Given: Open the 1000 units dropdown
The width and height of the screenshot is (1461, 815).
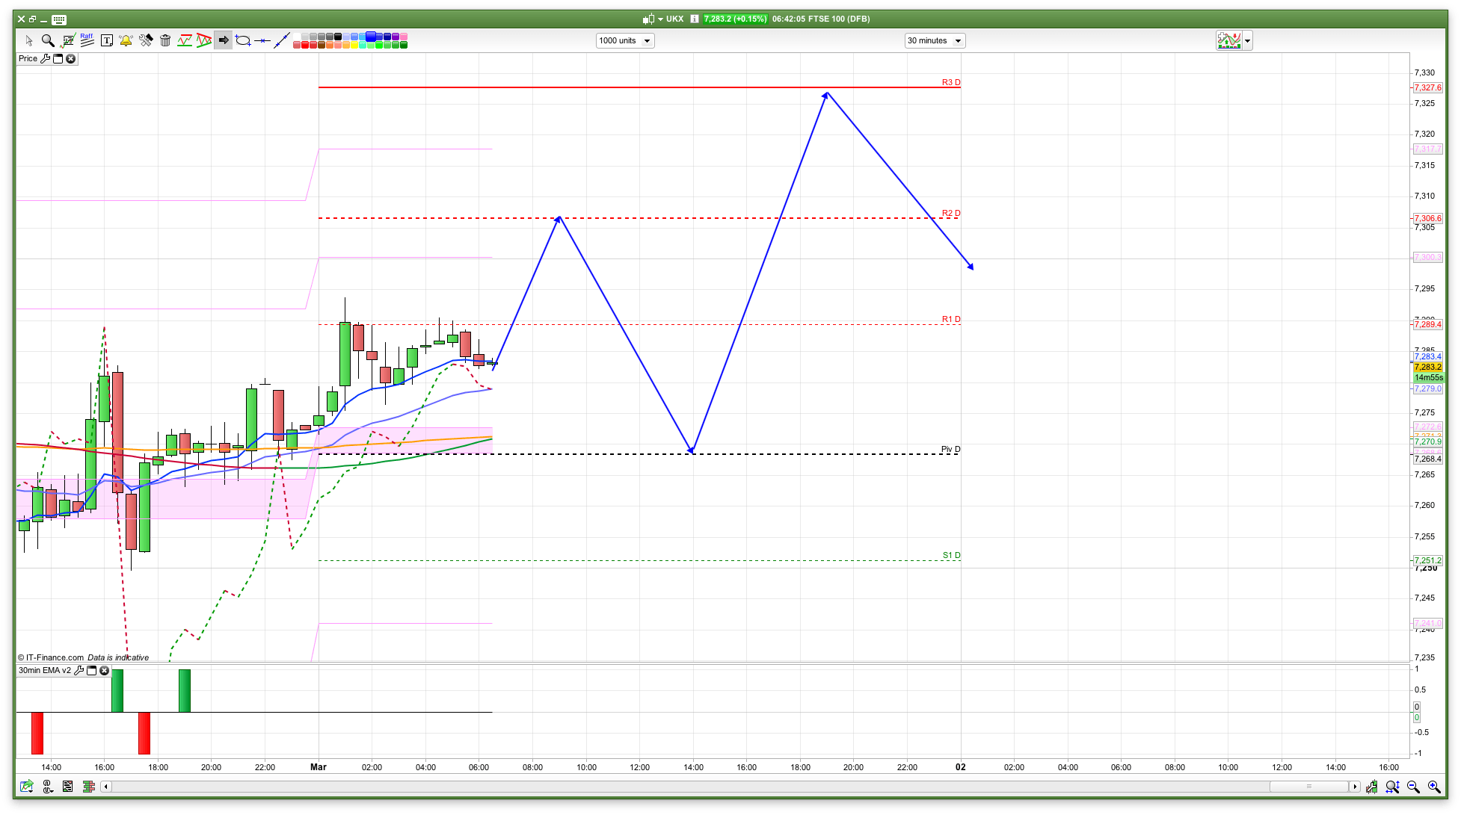Looking at the screenshot, I should tap(625, 40).
